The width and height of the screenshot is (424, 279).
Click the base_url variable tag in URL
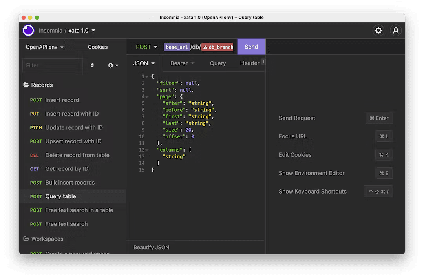click(177, 47)
